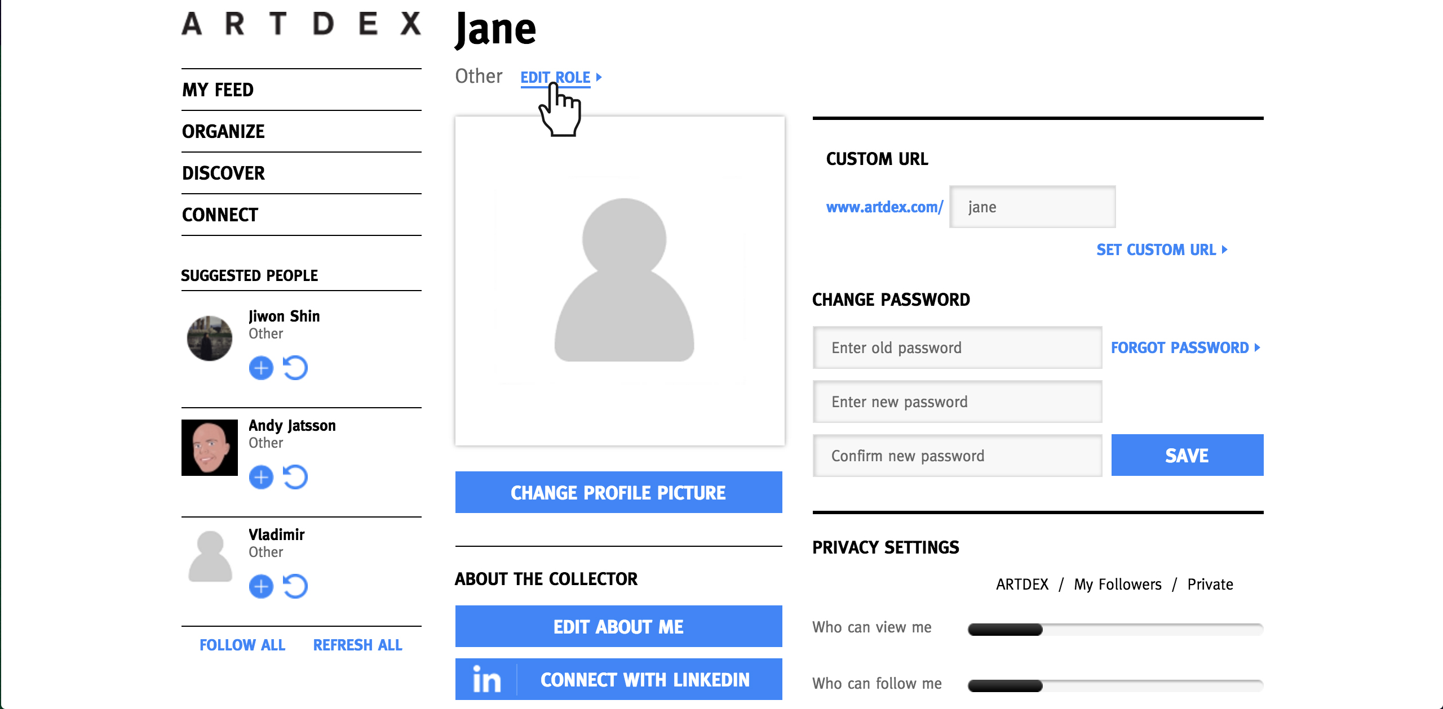
Task: Open the ARTDEX logo home
Action: pyautogui.click(x=302, y=24)
